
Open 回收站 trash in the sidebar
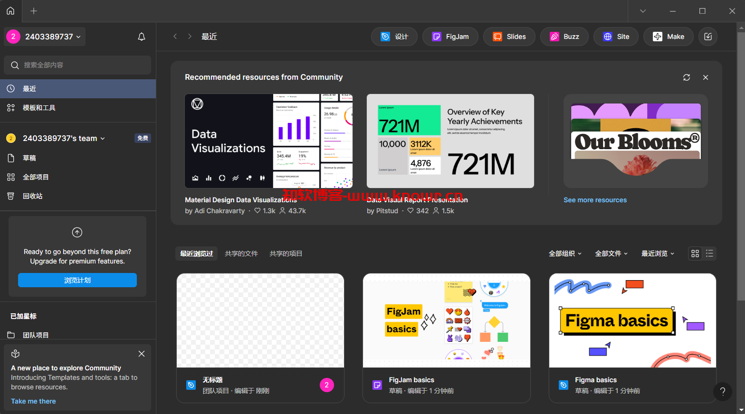pos(78,196)
